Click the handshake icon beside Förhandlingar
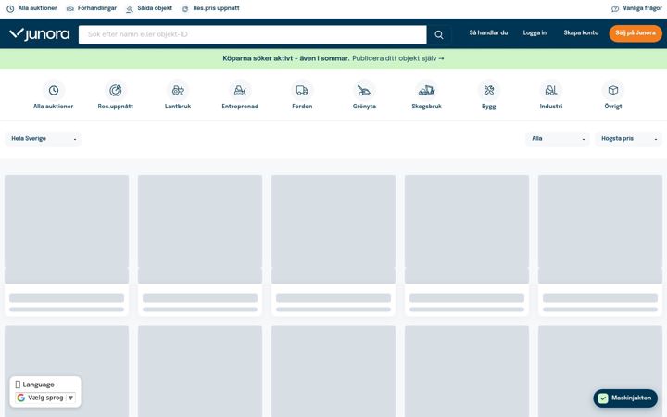This screenshot has height=417, width=667. click(70, 9)
